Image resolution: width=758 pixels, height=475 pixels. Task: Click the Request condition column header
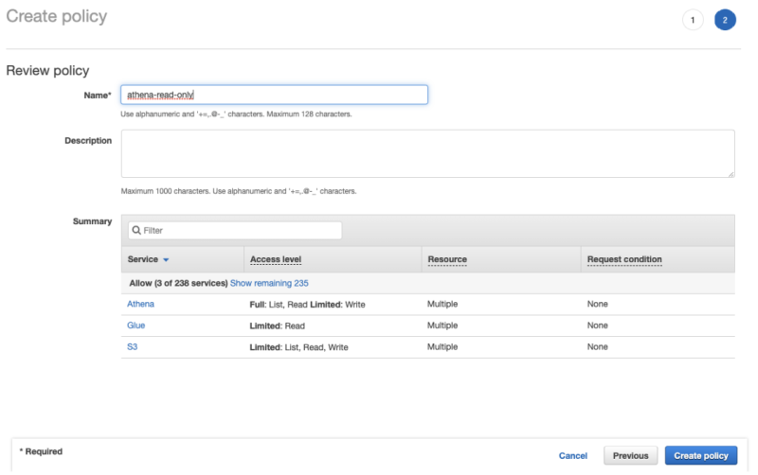(x=624, y=259)
